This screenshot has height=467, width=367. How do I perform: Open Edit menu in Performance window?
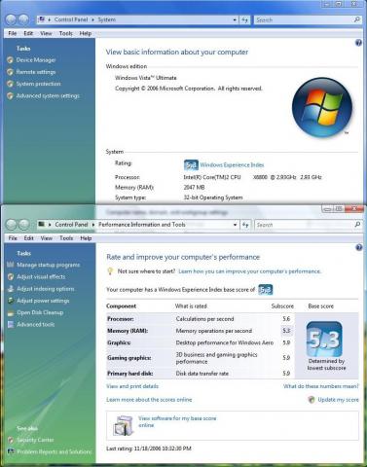pos(28,238)
